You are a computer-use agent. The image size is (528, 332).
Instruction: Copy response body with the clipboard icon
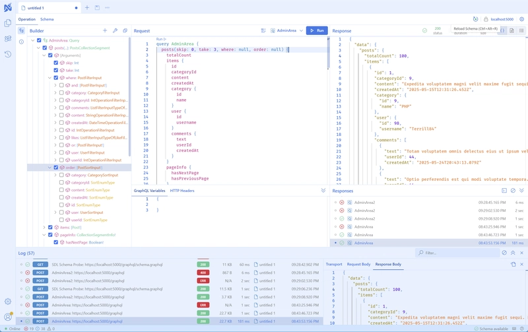click(513, 264)
